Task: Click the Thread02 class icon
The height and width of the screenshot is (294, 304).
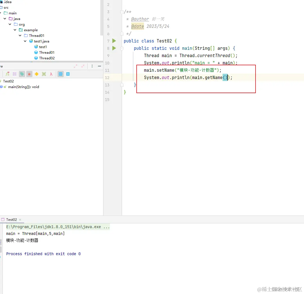Action: click(36, 58)
